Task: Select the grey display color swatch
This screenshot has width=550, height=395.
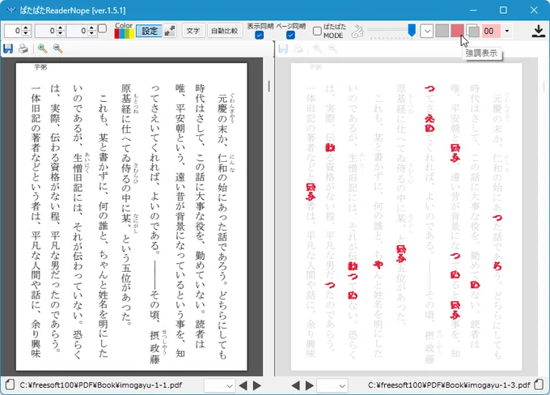Action: [x=442, y=31]
